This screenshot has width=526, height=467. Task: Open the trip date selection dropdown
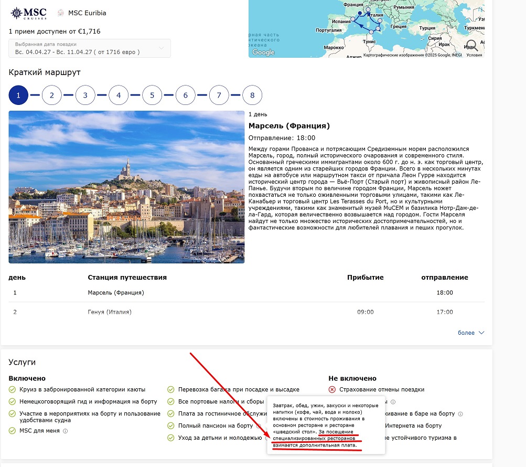point(90,48)
